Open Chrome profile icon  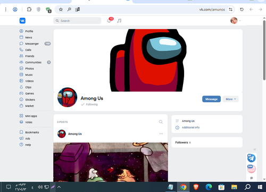15,10
